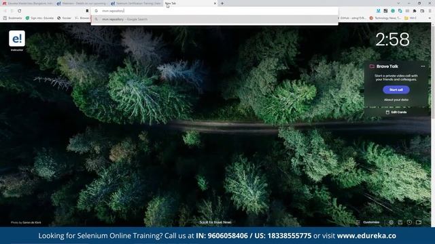The width and height of the screenshot is (435, 244).
Task: Open the photo credit link
Action: 26,222
